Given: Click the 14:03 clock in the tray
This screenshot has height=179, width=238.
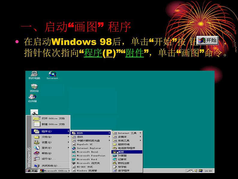Looking at the screenshot, I should click(208, 171).
